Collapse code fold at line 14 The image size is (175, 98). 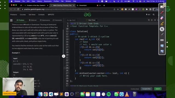(69, 39)
